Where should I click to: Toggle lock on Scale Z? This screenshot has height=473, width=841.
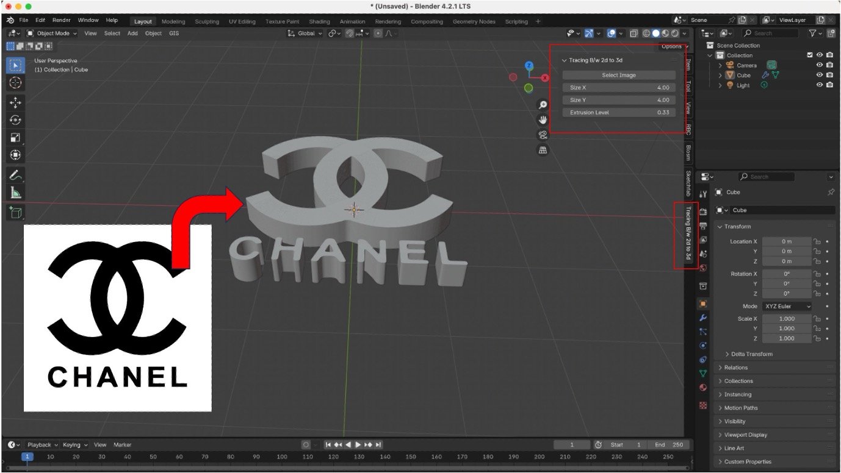coord(817,338)
